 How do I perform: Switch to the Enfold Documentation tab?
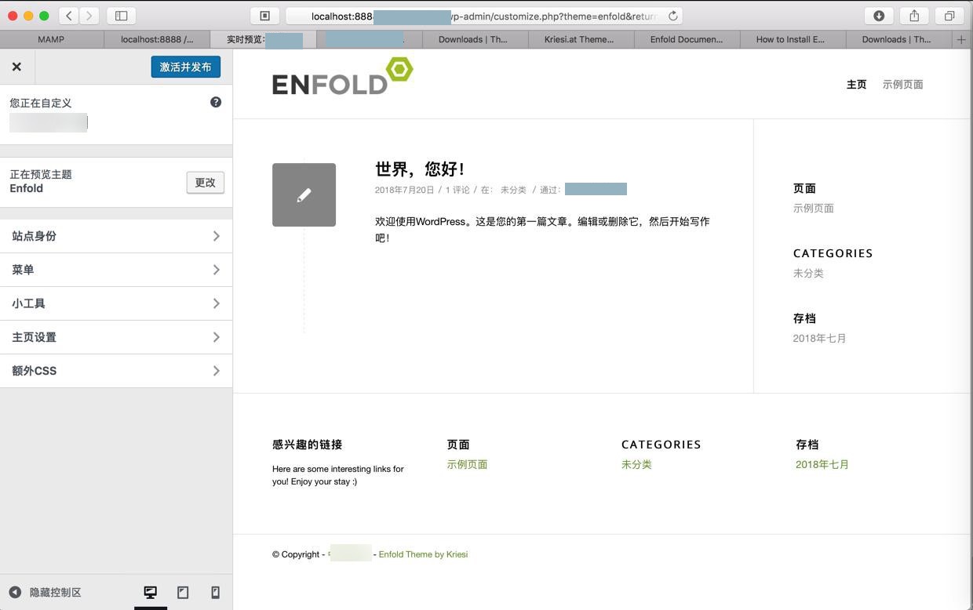[x=687, y=39]
